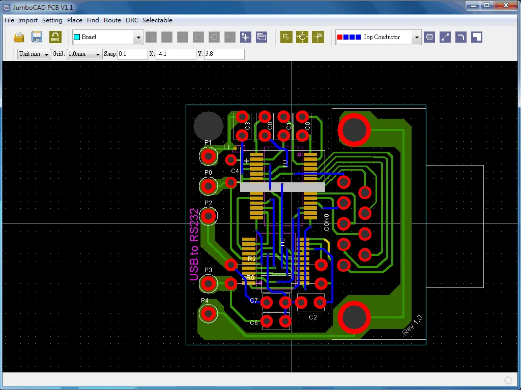The width and height of the screenshot is (521, 390).
Task: Open the Unit mm selector
Action: coord(34,54)
